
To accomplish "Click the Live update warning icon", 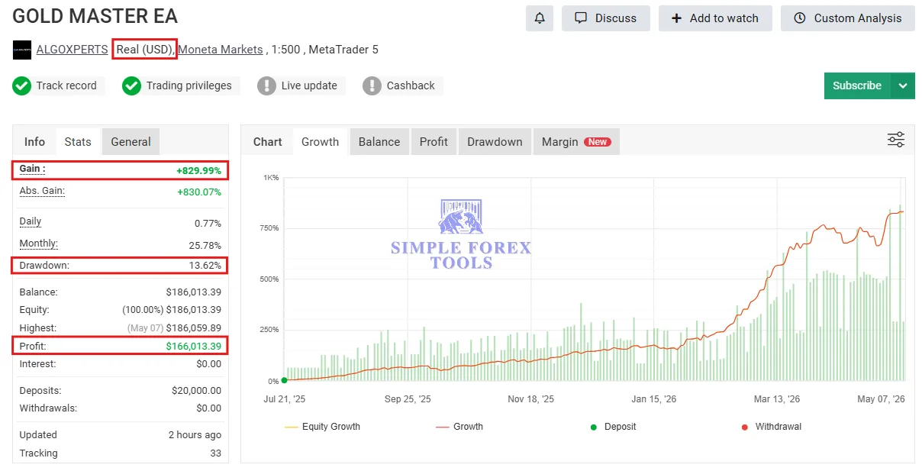I will (266, 85).
